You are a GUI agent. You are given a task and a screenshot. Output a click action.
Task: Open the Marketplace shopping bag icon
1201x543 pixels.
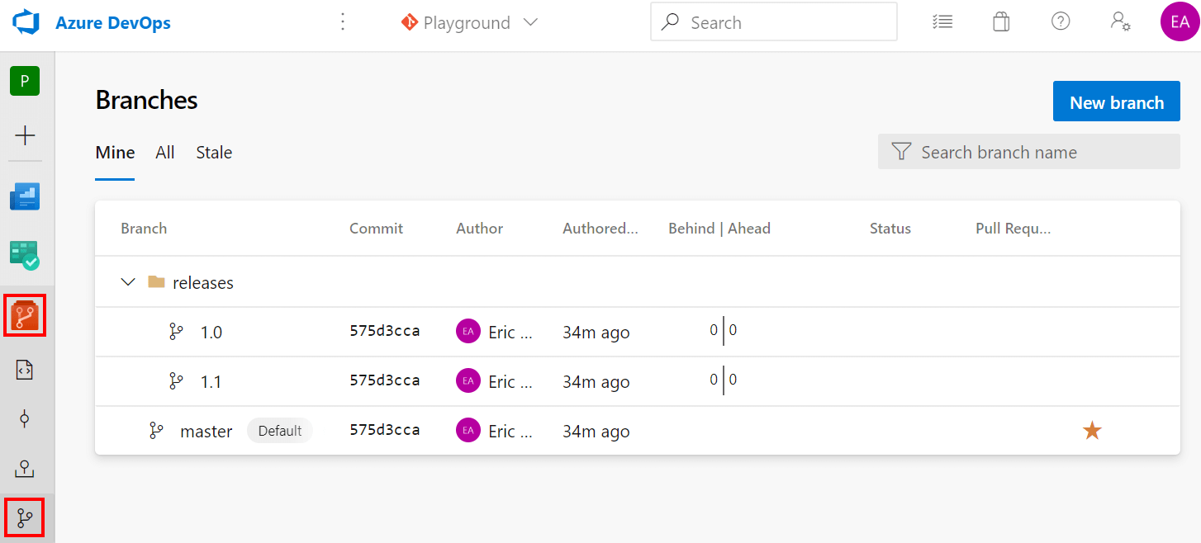coord(1001,21)
